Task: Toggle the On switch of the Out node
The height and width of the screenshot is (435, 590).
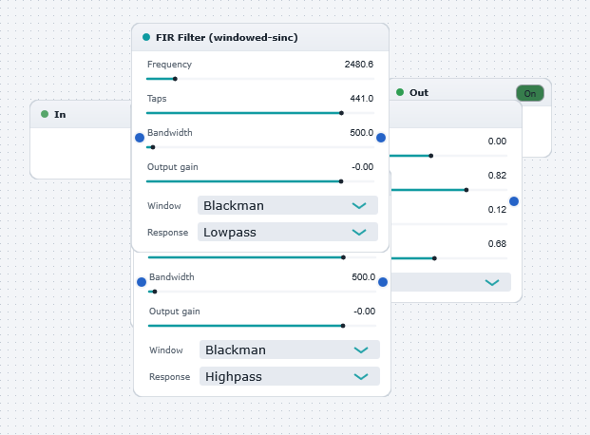Action: 530,93
